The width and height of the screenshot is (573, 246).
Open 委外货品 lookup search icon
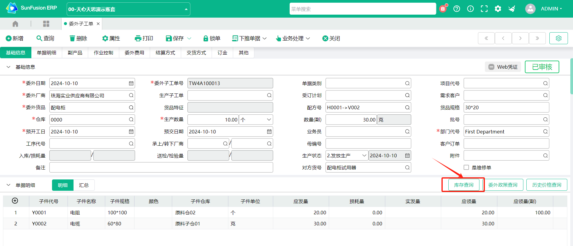tap(131, 107)
